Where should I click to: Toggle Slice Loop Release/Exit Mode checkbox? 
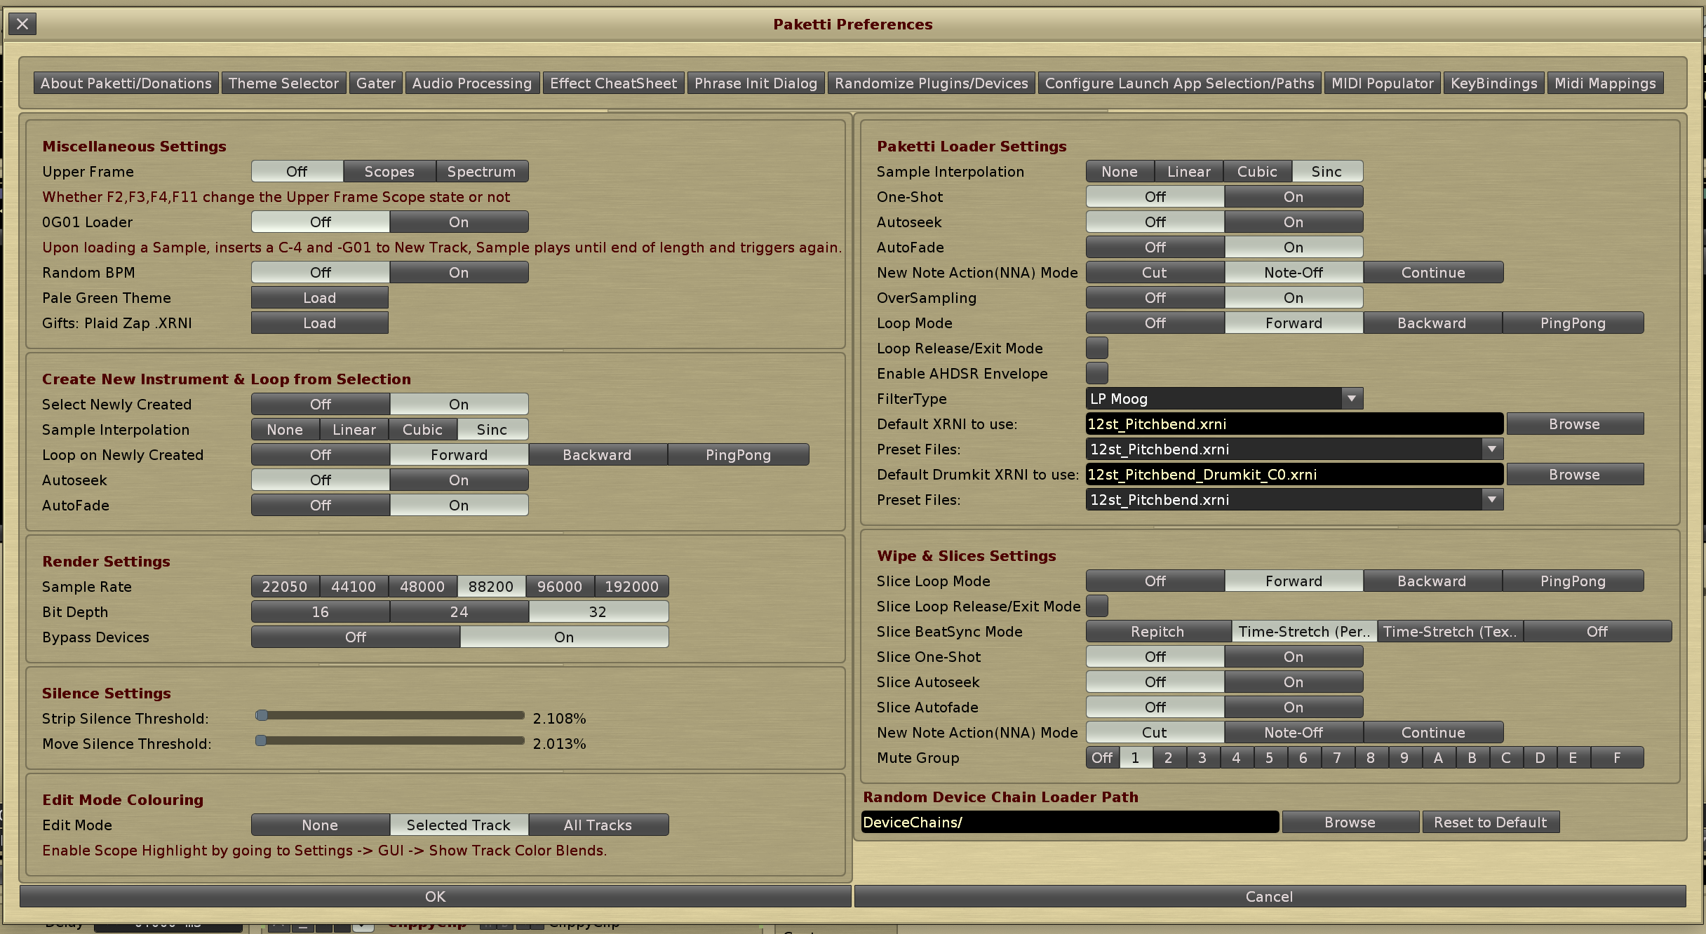1096,606
